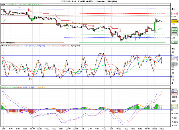The image size is (179, 130).
Task: Click the red 1.3971 price tag
Action: tap(174, 13)
